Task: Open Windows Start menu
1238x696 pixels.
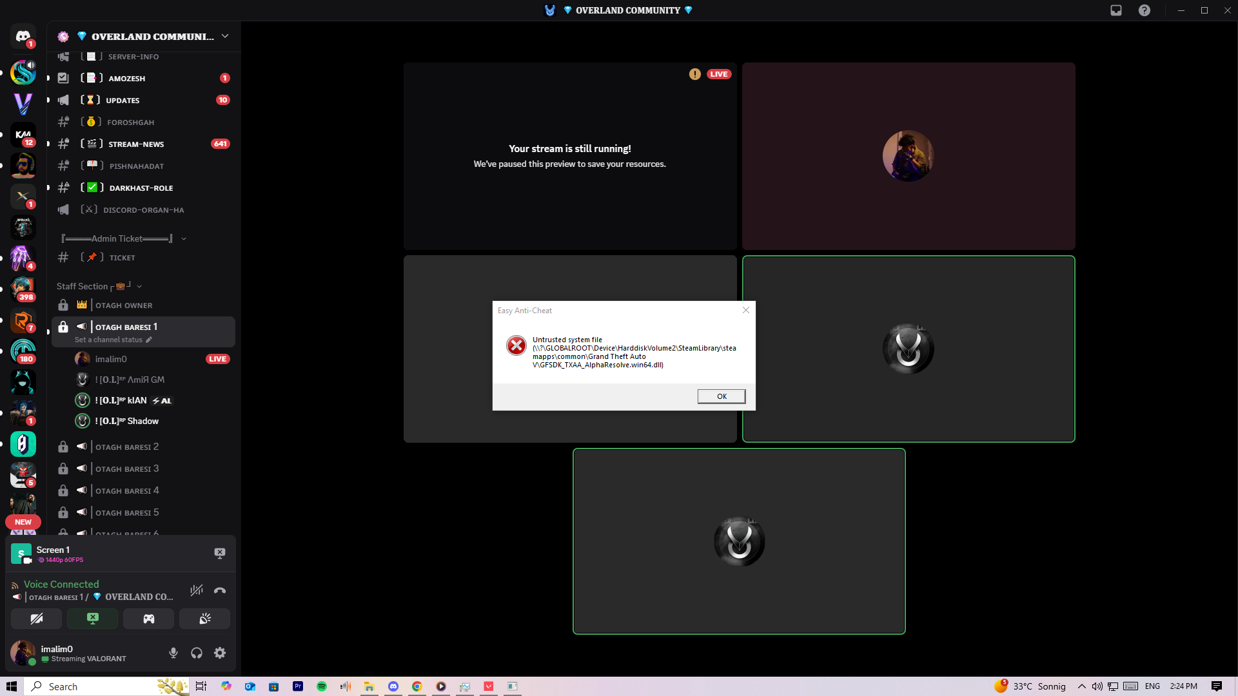Action: (12, 686)
